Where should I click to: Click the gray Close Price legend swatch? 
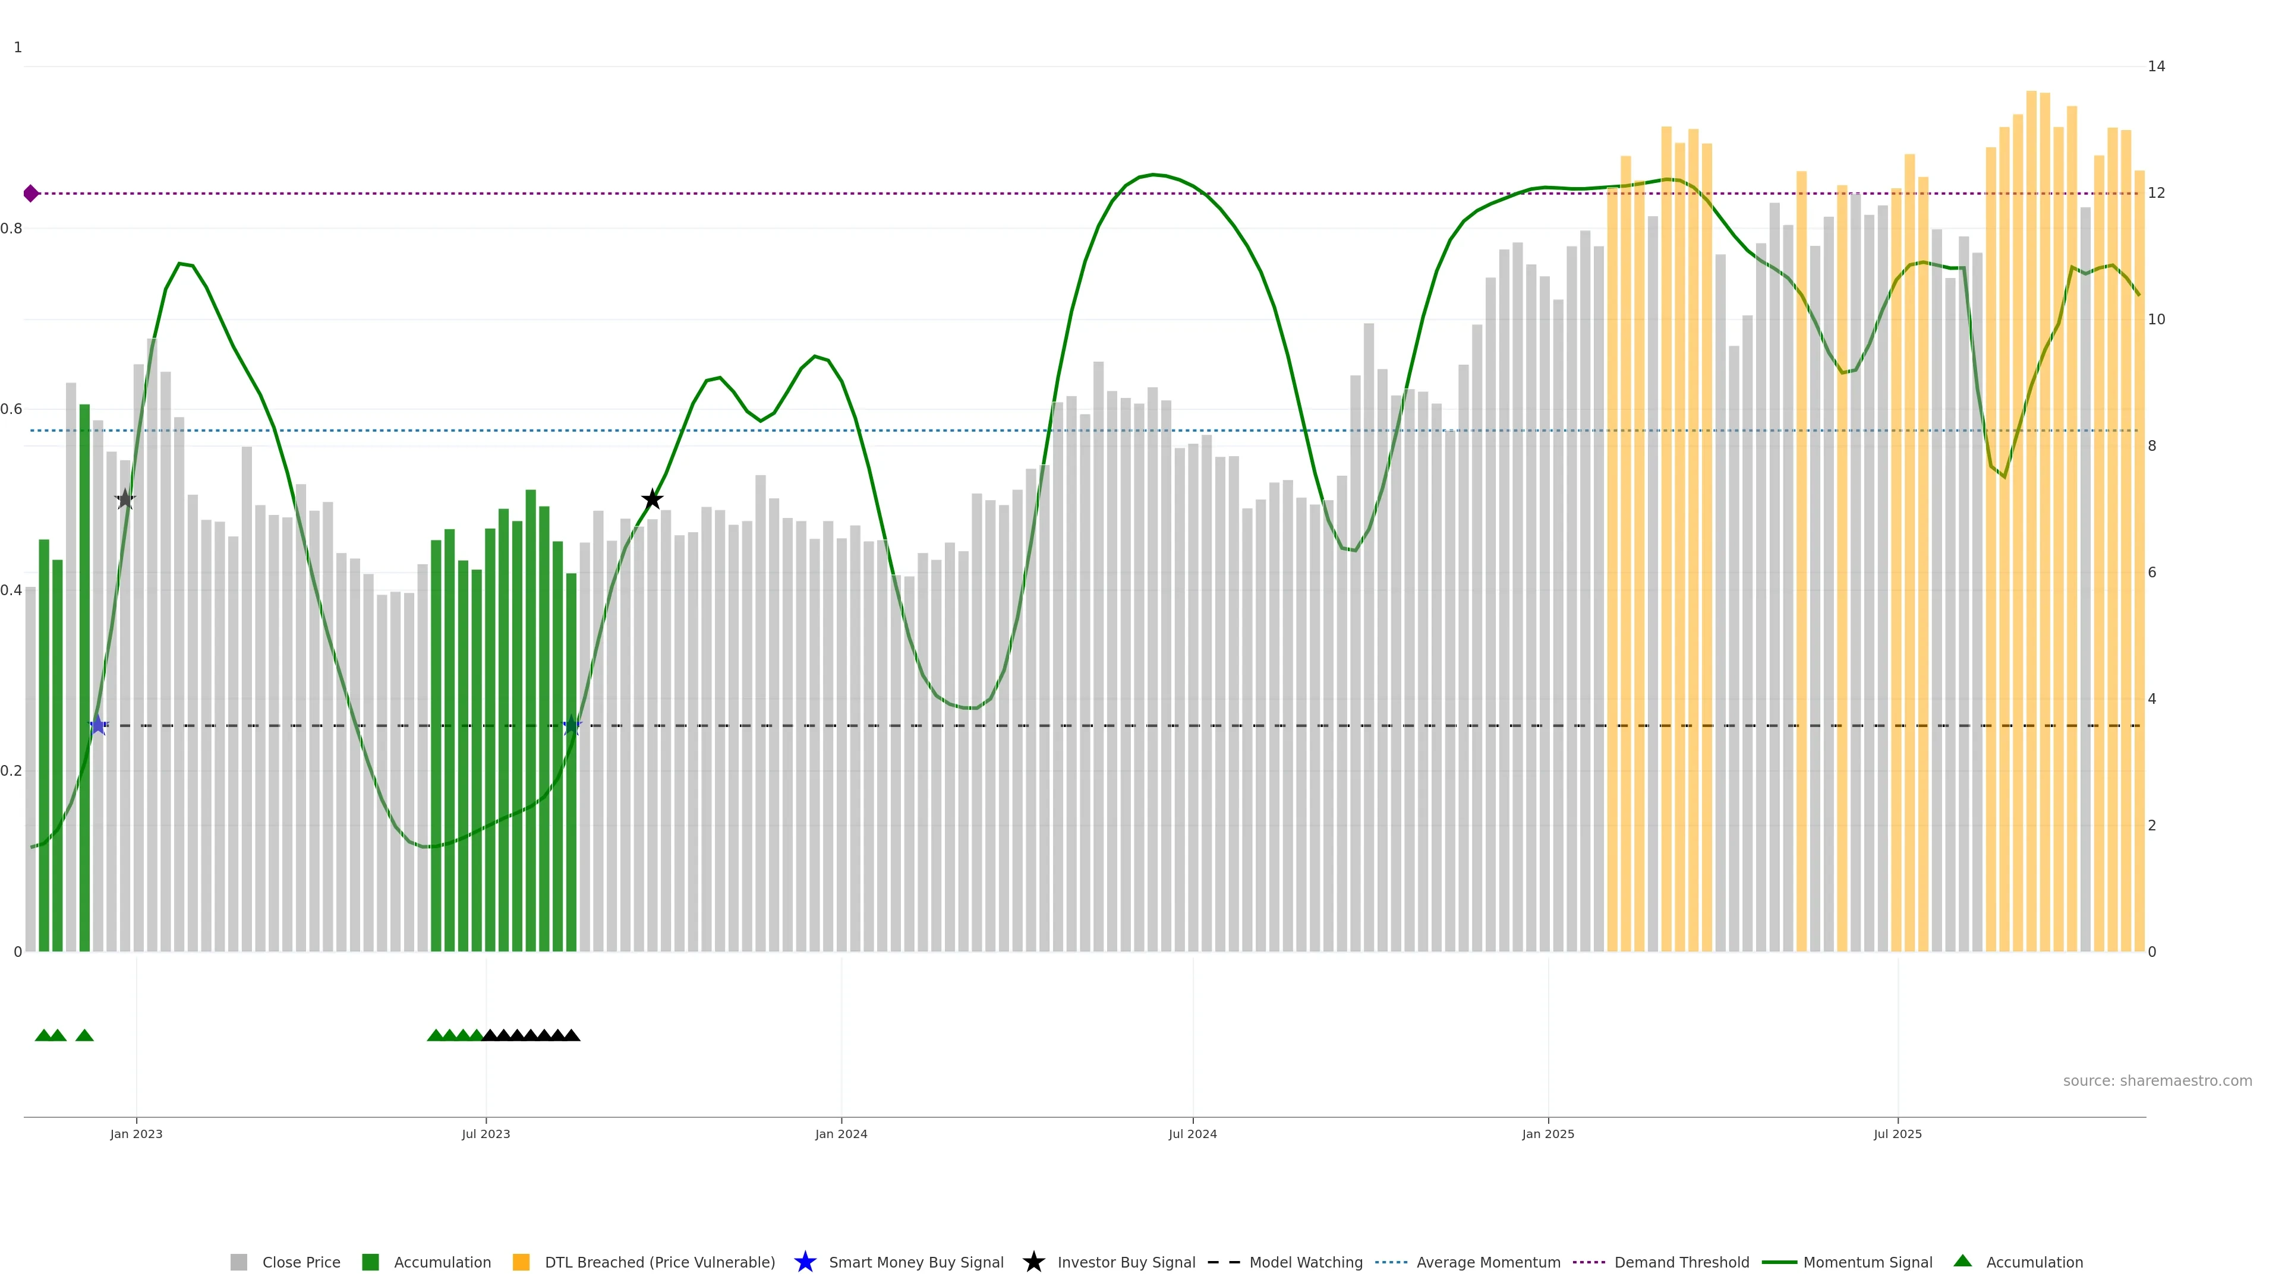point(238,1262)
